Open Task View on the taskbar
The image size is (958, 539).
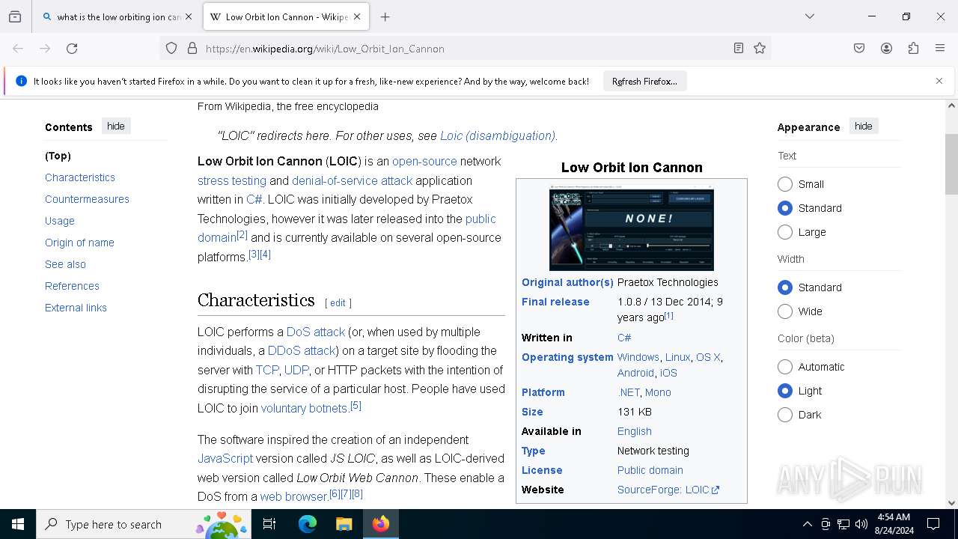click(269, 524)
